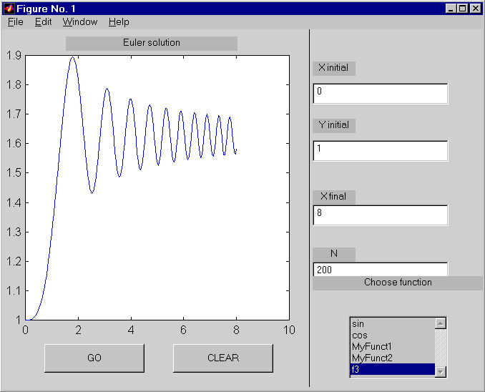Click the Choose function label
The height and width of the screenshot is (392, 485).
click(x=398, y=283)
